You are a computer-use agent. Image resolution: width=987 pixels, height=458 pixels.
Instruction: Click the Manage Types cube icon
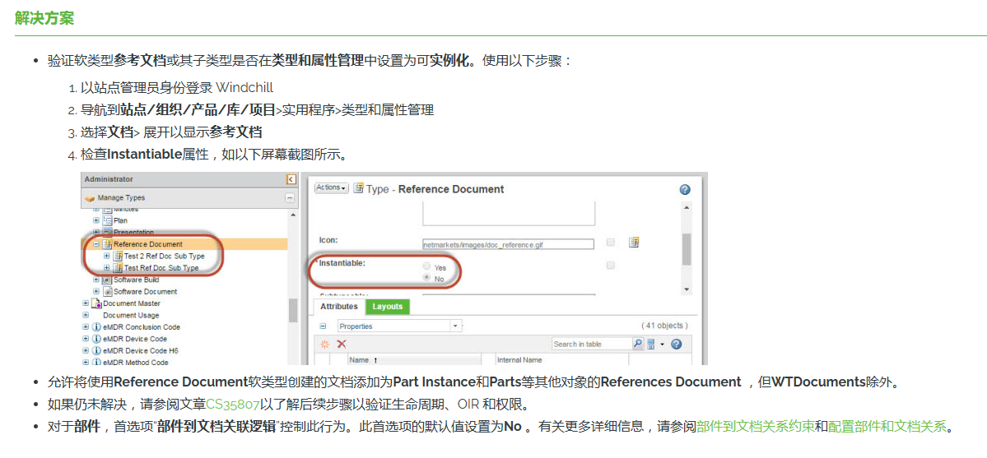point(90,198)
